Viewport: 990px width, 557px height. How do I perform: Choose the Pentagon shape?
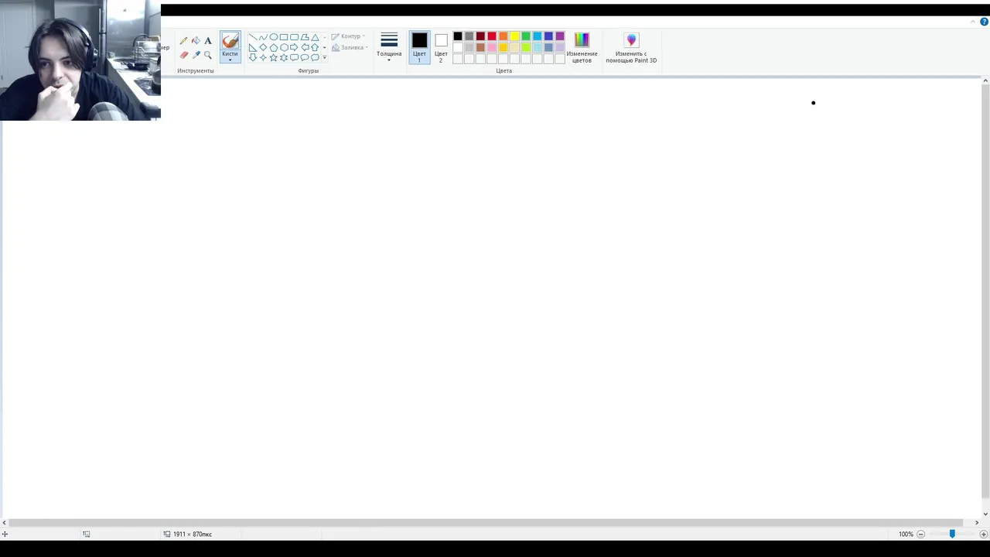[274, 47]
